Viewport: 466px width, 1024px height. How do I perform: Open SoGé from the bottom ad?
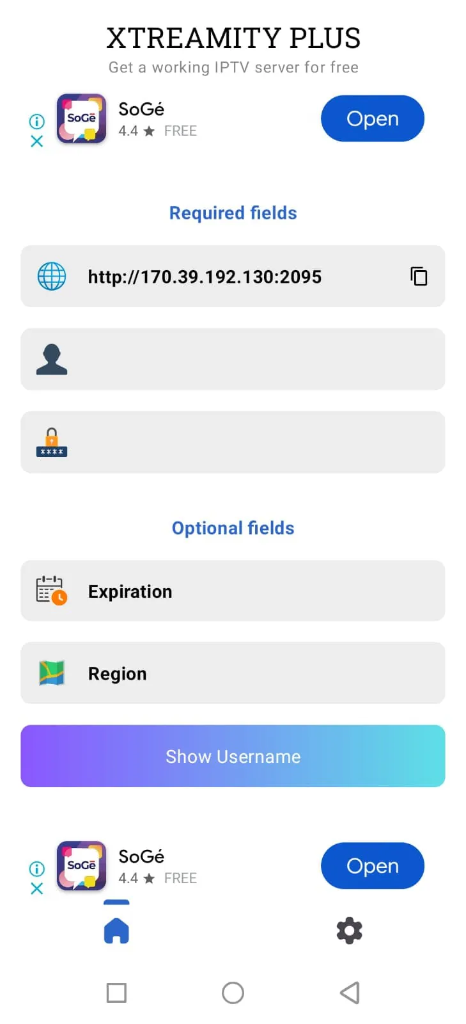(372, 866)
